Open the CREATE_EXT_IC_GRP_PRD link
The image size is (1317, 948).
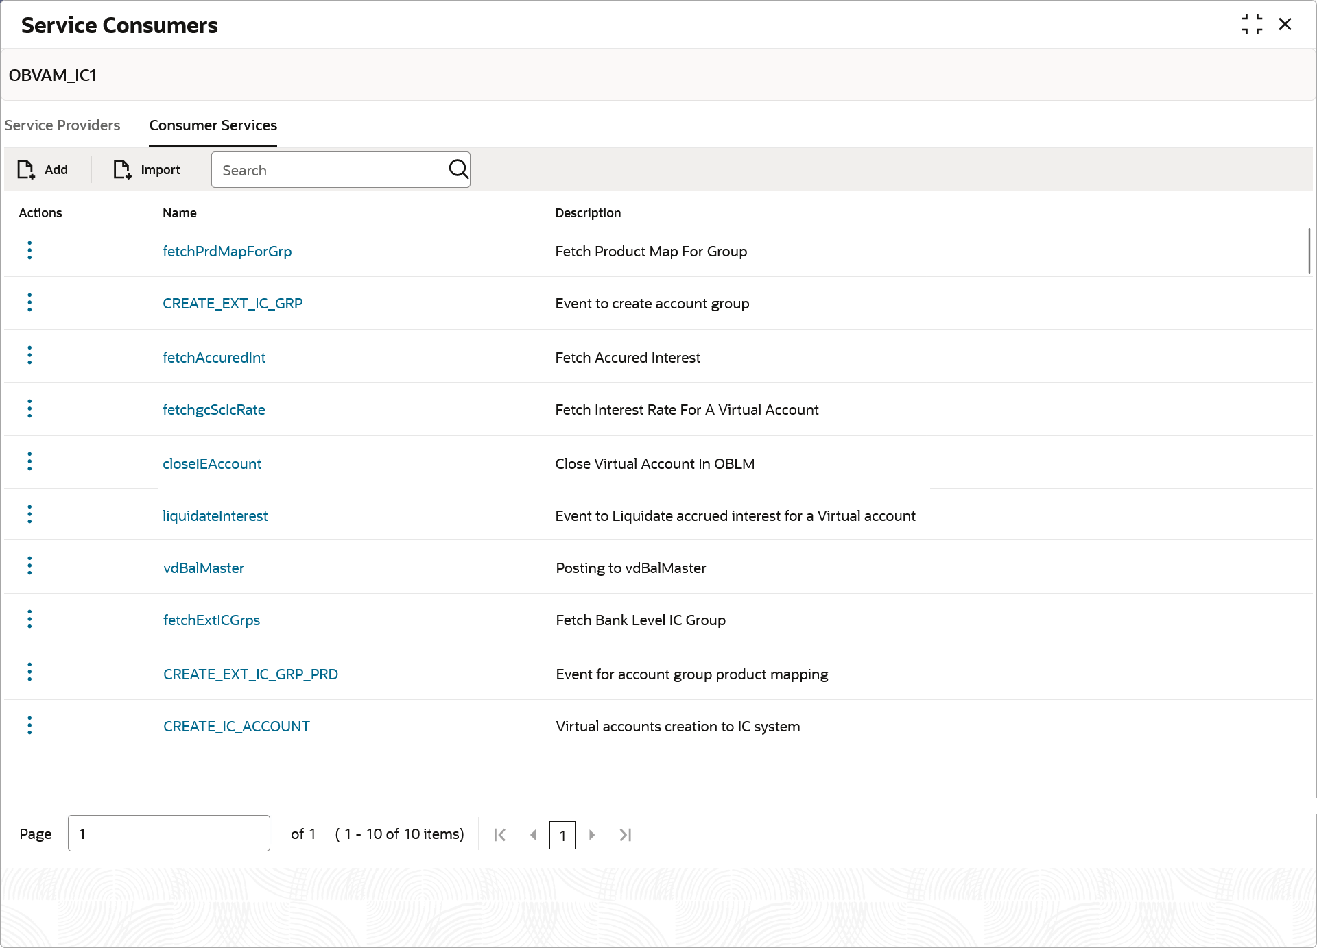(x=250, y=674)
